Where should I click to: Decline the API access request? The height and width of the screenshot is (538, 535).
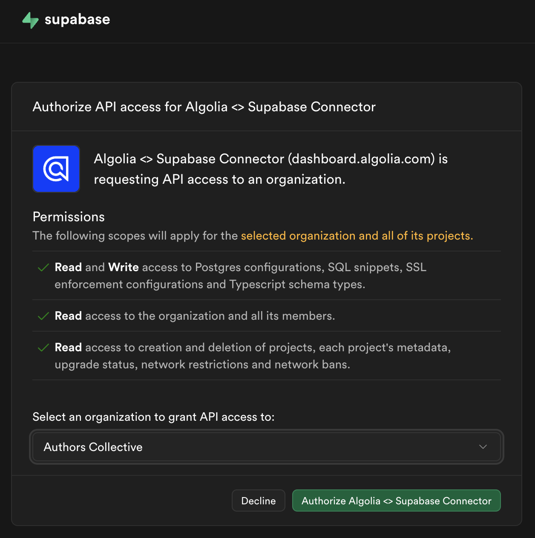tap(259, 500)
